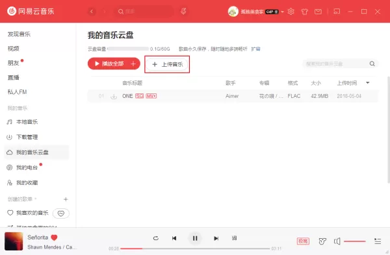Open the messages envelope icon
The height and width of the screenshot is (255, 390).
click(318, 12)
